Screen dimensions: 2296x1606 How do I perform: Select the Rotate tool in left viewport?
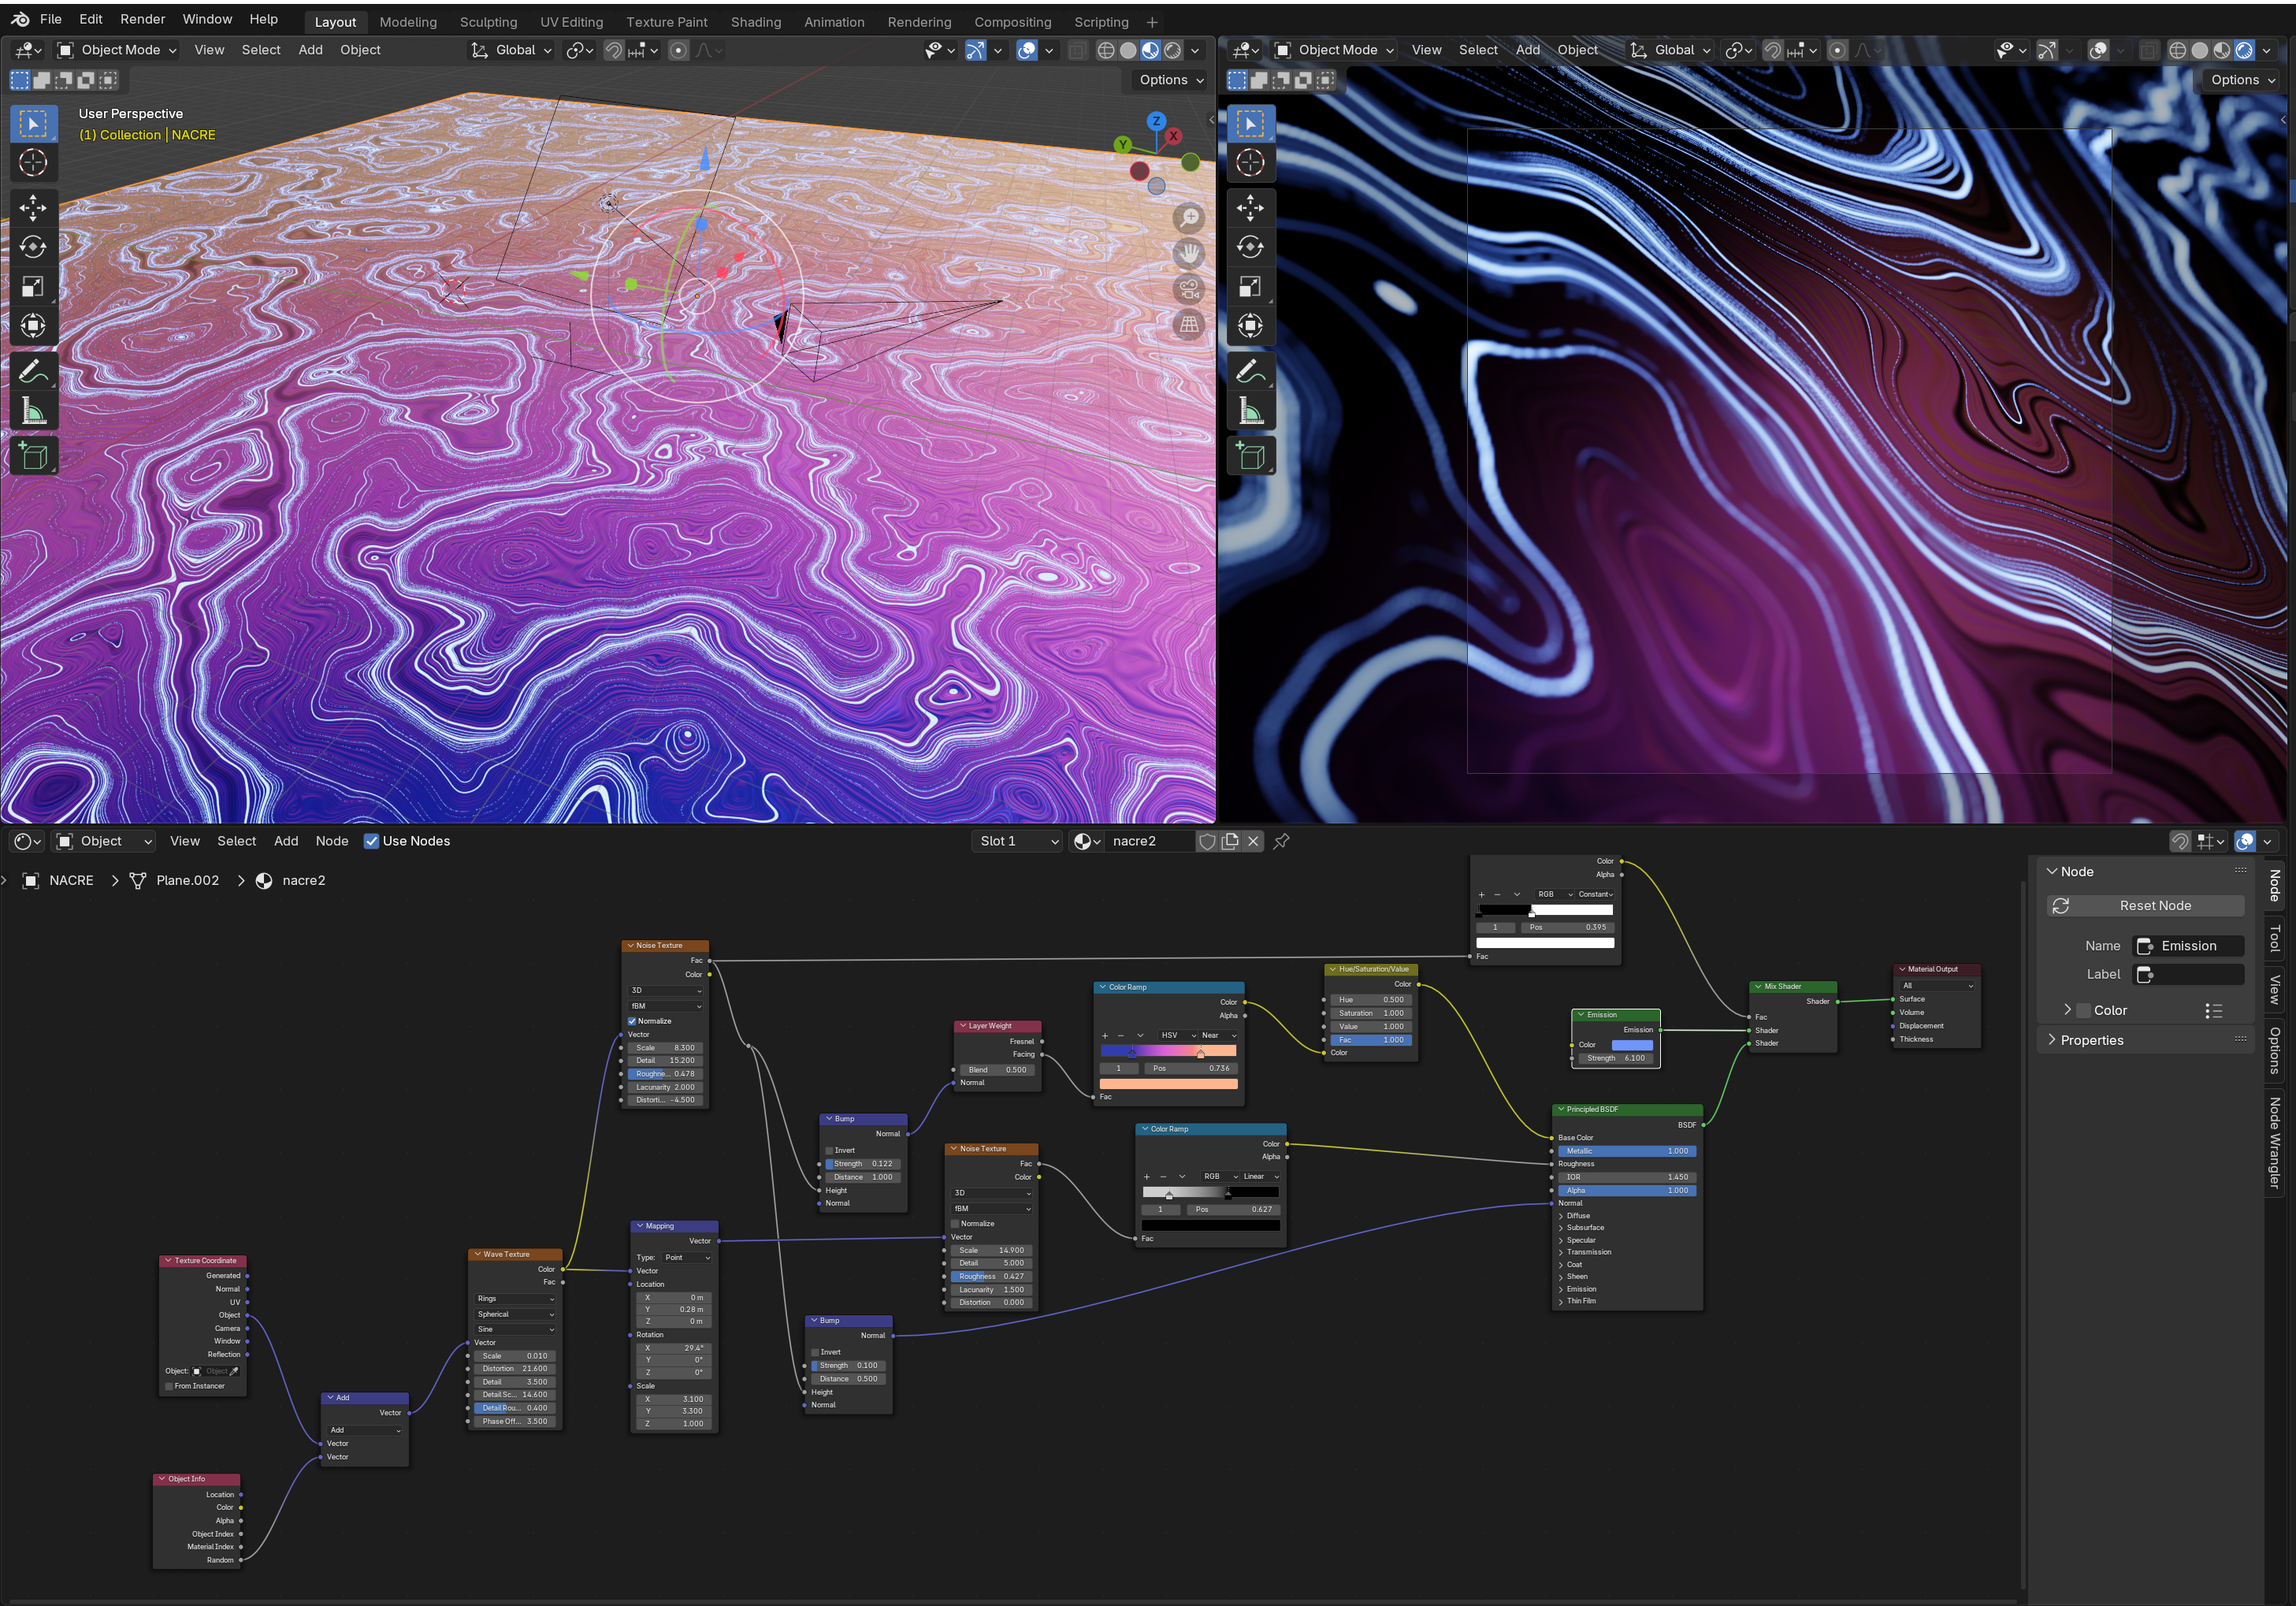pos(33,247)
